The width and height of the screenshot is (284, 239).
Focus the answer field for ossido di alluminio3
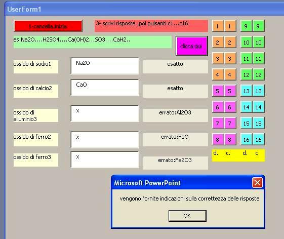(x=105, y=113)
